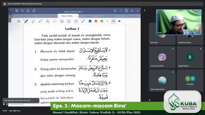Select the Shapes tool

[x=47, y=21]
